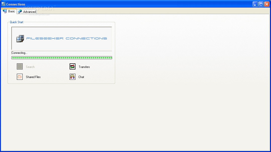This screenshot has width=271, height=152.
Task: Click the FileSeeker Connections banner
Action: click(x=62, y=39)
